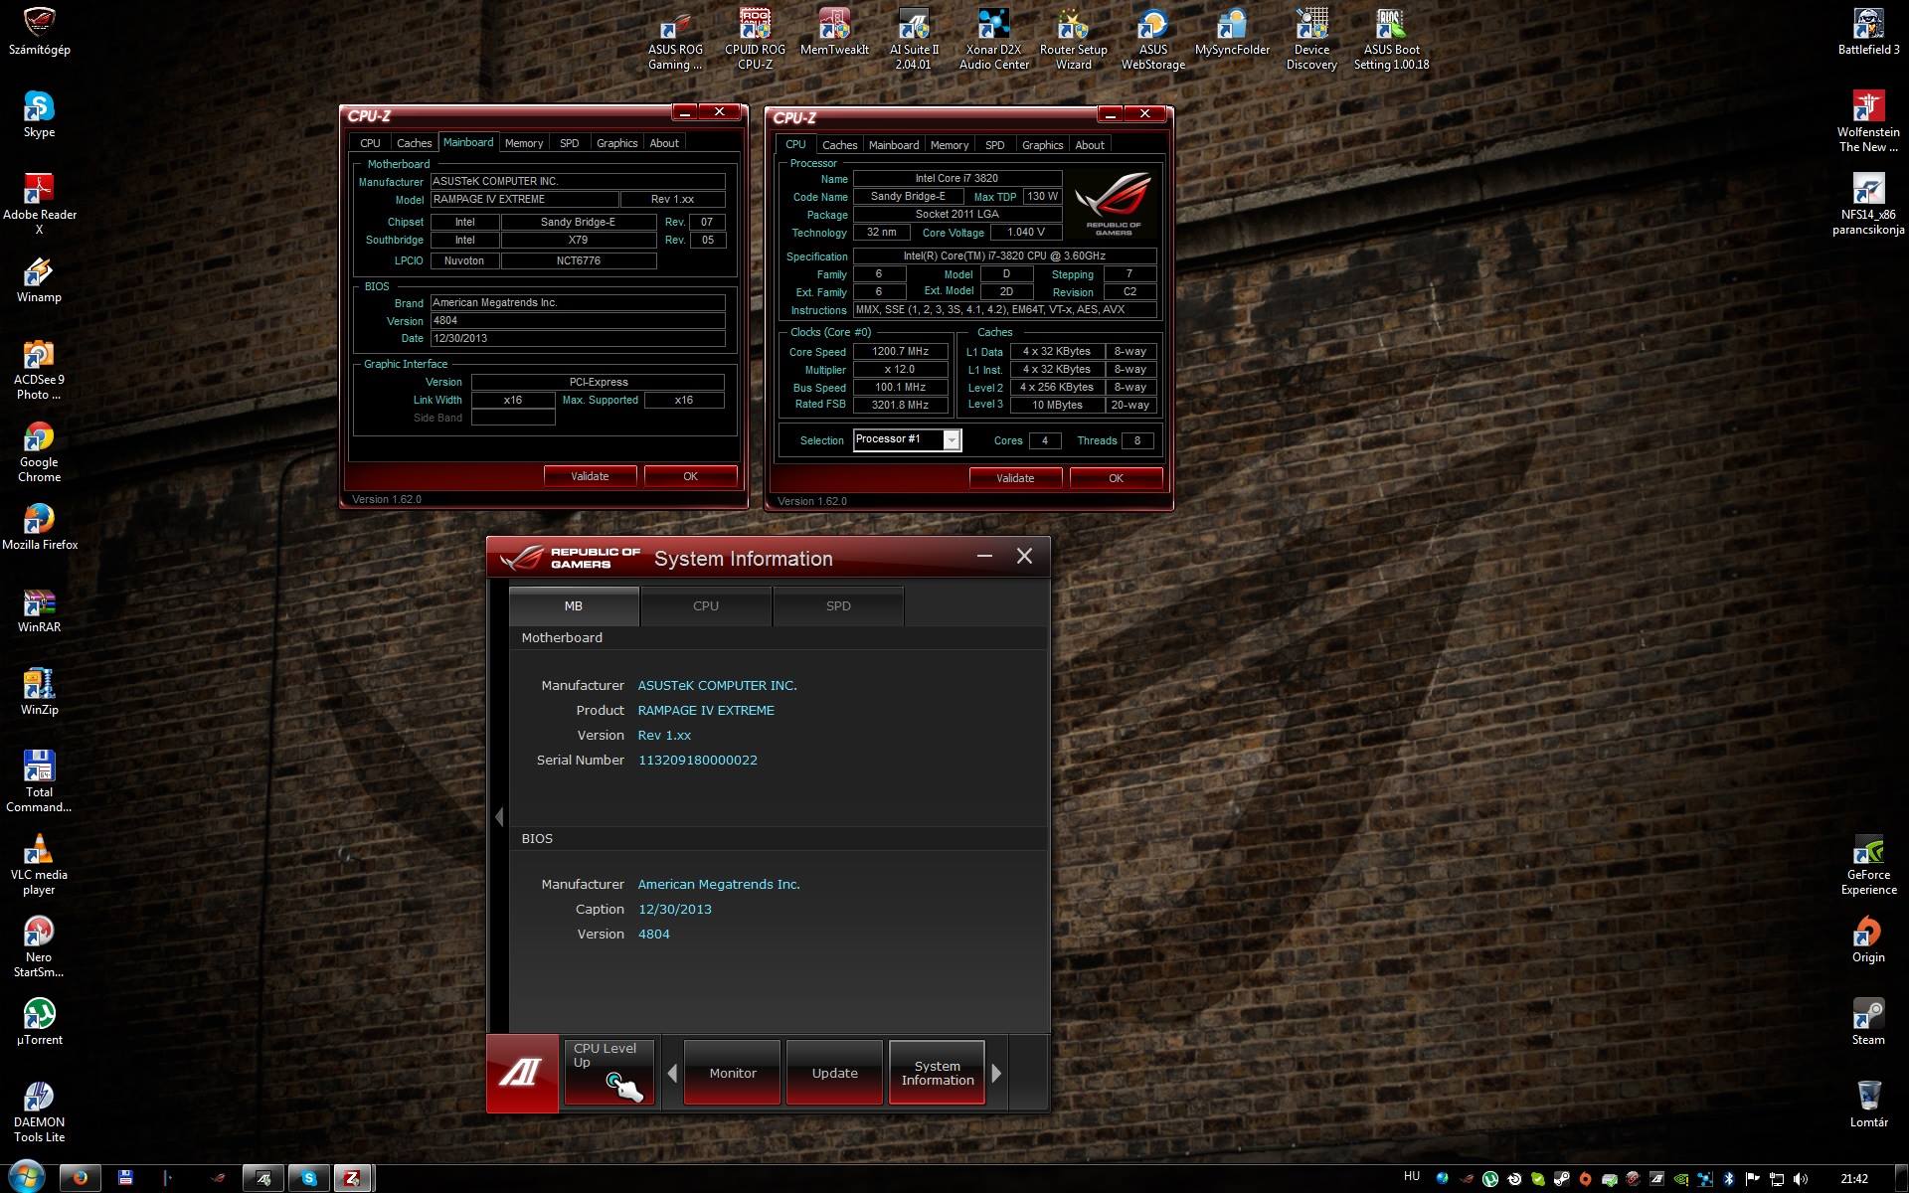Screen dimensions: 1909x1193
Task: Launch Skype from the desktop icon
Action: pos(39,115)
